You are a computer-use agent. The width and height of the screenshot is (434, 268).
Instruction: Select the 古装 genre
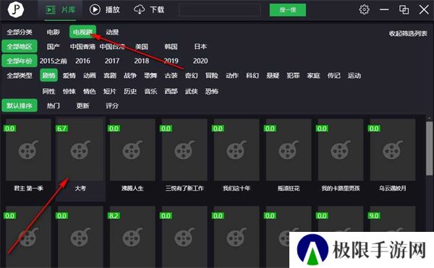pos(171,75)
